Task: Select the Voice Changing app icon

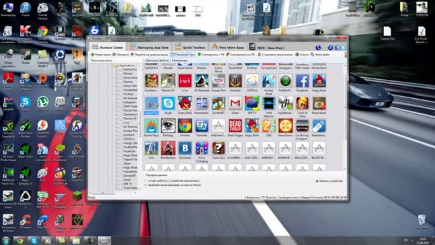Action: (202, 148)
